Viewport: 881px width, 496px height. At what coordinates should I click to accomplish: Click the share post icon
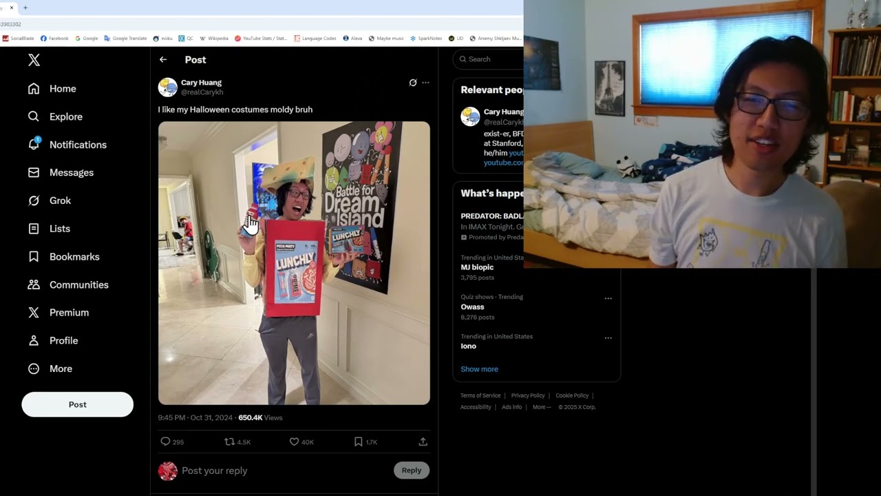[423, 442]
